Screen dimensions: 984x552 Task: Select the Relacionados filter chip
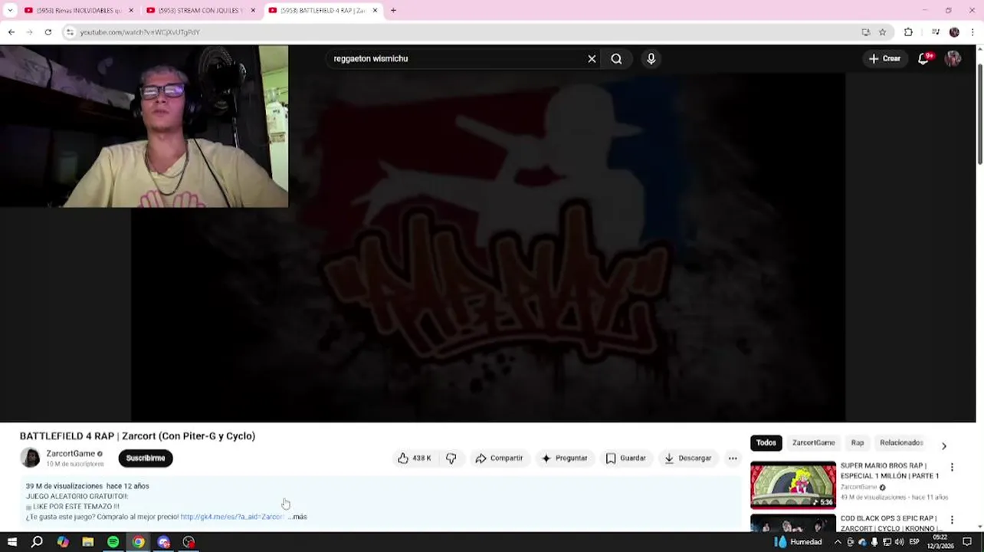pos(901,442)
